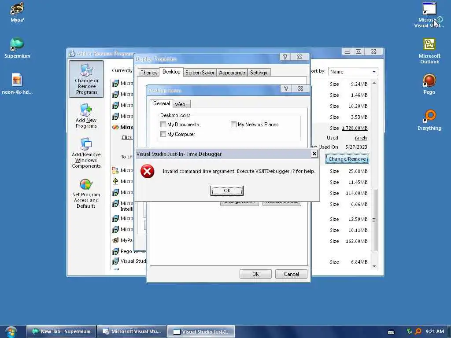Select the Visual Studio entry at list bottom
451x338 pixels.
click(x=129, y=261)
